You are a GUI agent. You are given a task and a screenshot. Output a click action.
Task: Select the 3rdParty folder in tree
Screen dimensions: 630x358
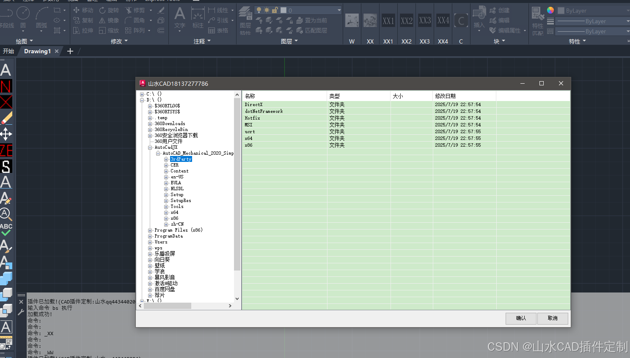coord(181,159)
